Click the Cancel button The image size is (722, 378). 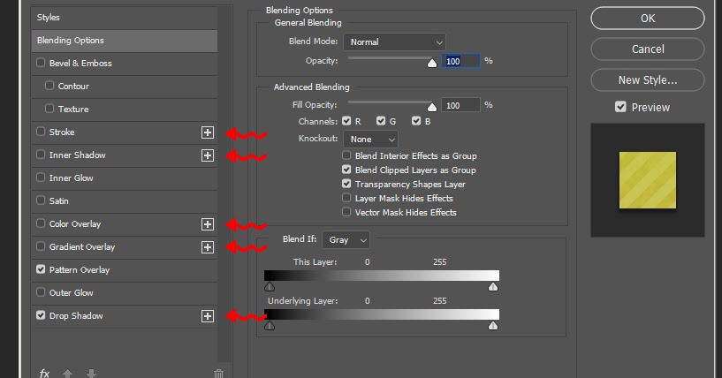pos(648,49)
